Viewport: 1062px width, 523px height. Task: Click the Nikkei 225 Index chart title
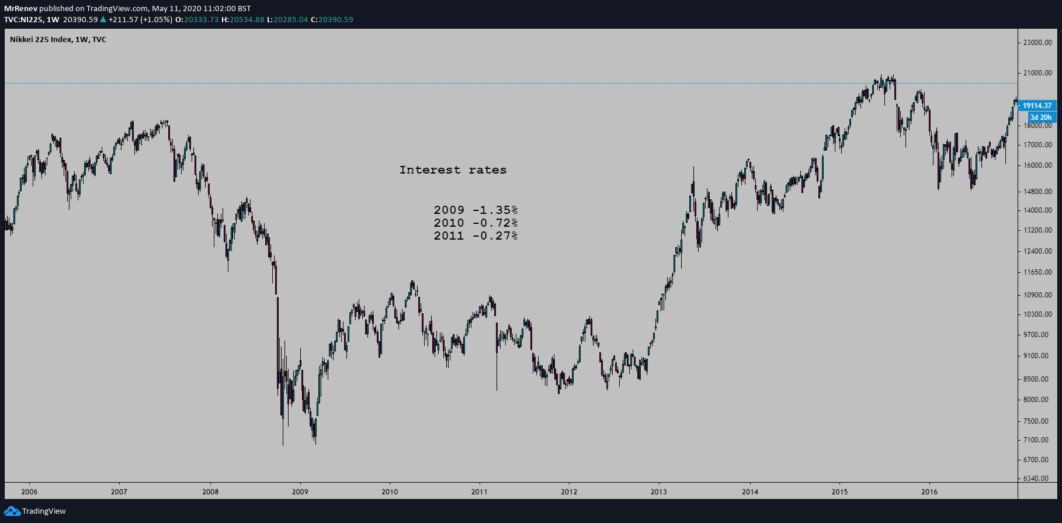coord(58,40)
